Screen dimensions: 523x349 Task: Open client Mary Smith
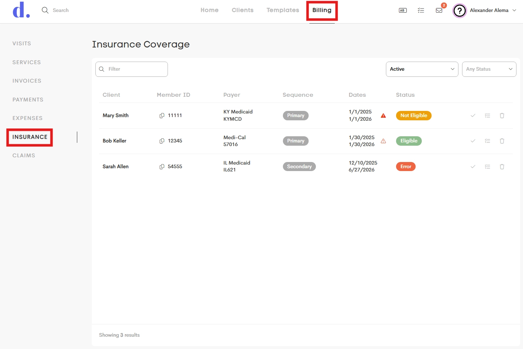click(116, 116)
